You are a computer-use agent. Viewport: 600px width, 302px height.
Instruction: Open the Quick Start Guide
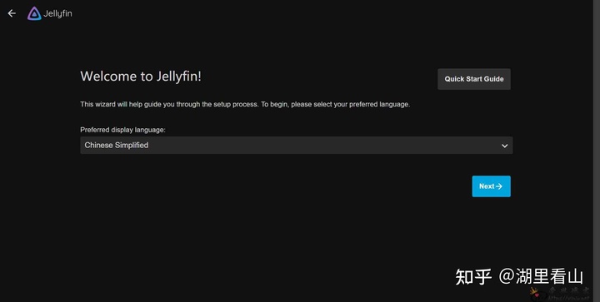coord(473,79)
